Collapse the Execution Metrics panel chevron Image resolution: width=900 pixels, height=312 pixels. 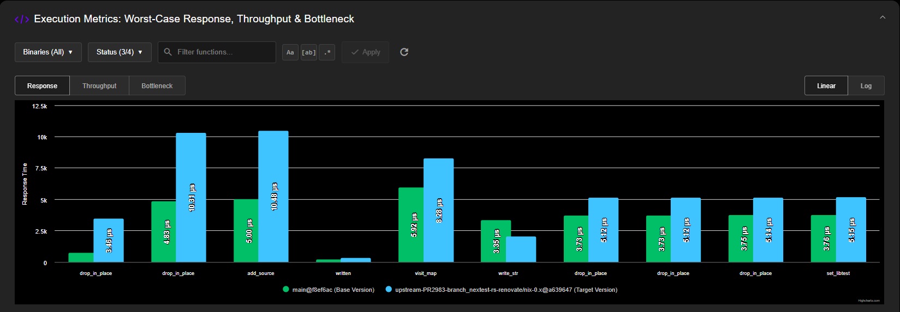(883, 18)
